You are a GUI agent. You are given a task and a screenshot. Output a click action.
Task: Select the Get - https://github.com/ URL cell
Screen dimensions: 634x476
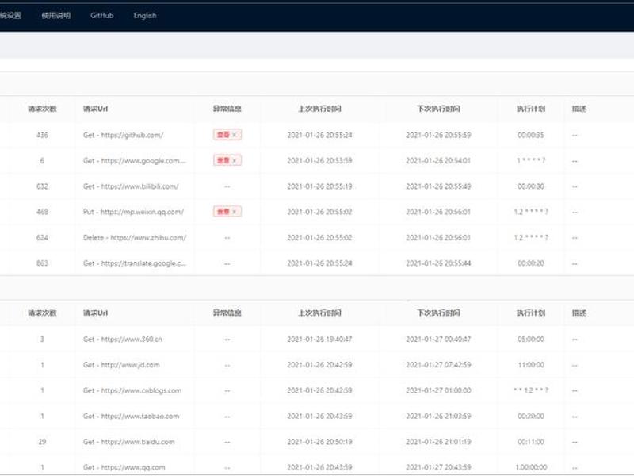(x=124, y=135)
